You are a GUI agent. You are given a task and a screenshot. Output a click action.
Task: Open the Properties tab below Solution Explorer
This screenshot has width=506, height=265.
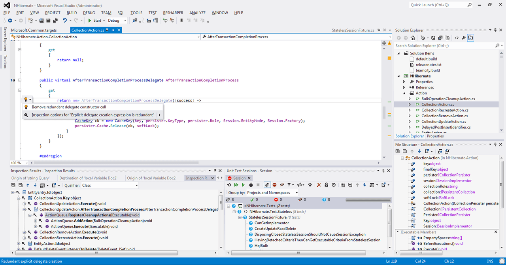click(435, 136)
